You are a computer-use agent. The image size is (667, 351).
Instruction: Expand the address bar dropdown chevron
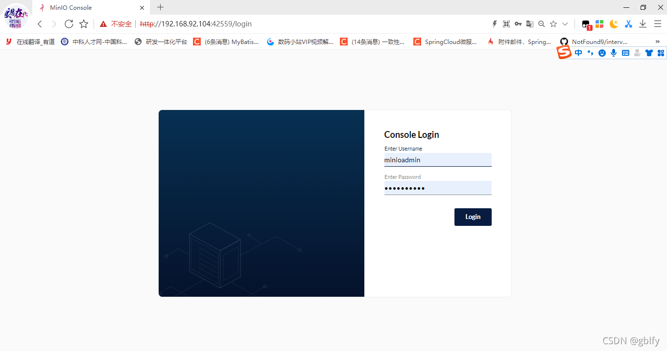565,24
